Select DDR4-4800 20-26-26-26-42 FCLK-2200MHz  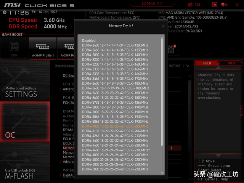pyautogui.click(x=115, y=160)
